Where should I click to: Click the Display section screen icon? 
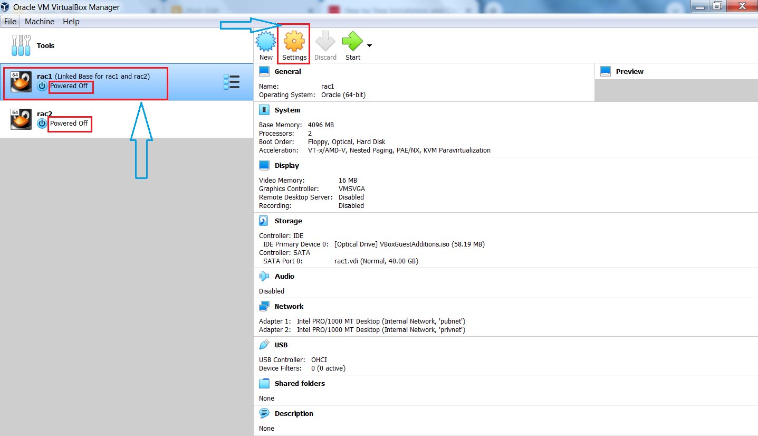264,165
